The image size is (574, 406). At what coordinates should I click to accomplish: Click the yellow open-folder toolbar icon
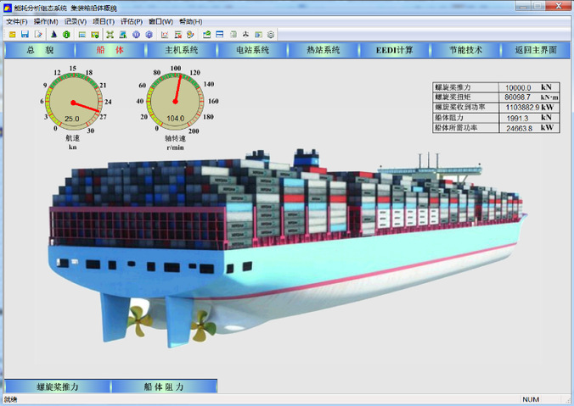click(12, 34)
